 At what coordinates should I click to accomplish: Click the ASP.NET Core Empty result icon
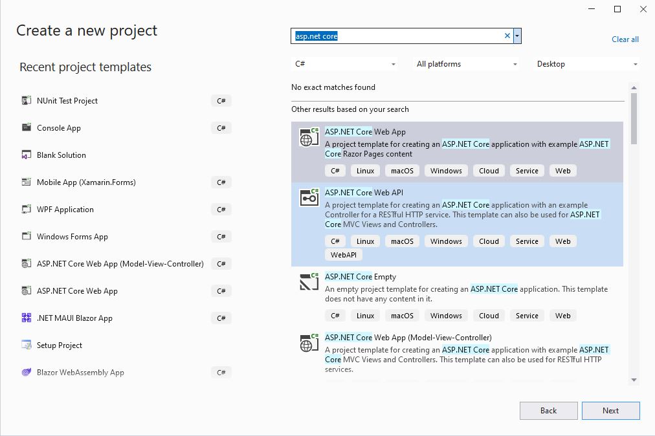click(x=309, y=281)
